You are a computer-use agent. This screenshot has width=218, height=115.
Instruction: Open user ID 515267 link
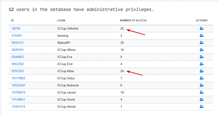tap(17, 36)
